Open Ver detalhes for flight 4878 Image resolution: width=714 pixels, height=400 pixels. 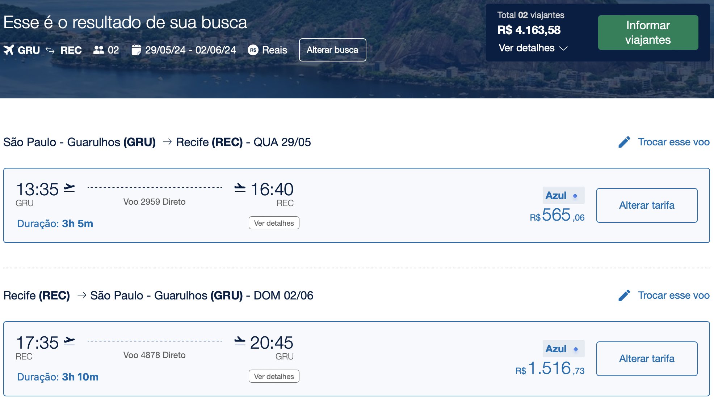(x=274, y=376)
